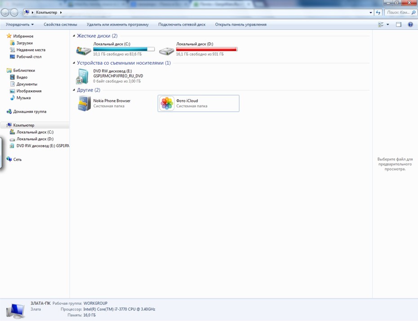Open the Упорядочить menu
Viewport: 418px width, 321px height.
tap(20, 25)
